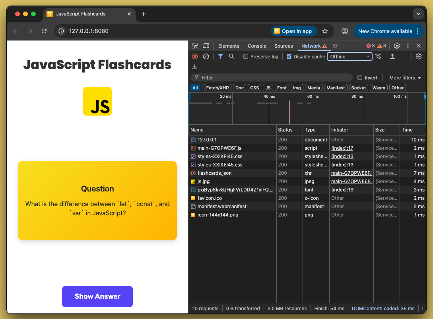Image resolution: width=433 pixels, height=319 pixels.
Task: Open Chrome profile avatar icon
Action: tap(345, 31)
